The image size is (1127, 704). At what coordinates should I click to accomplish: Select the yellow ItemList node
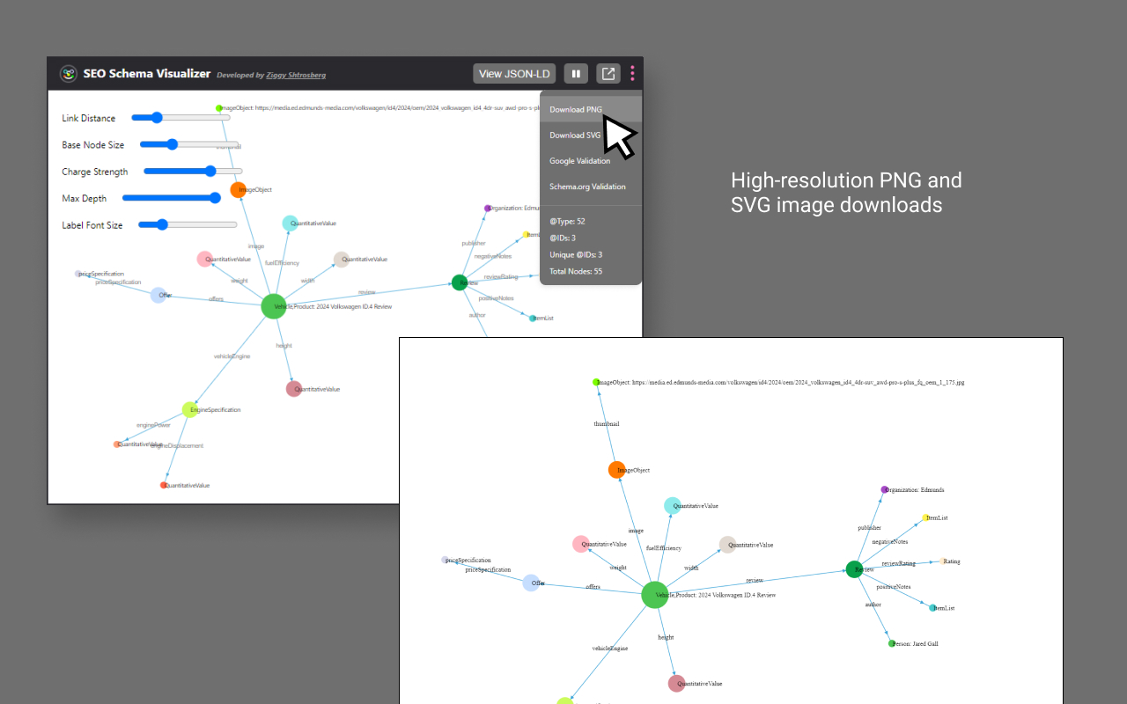point(525,236)
